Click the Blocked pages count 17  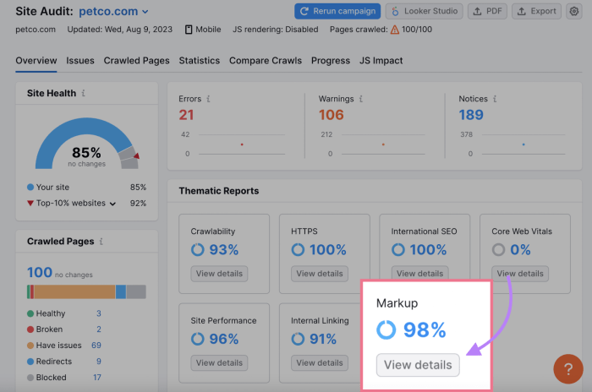tap(97, 378)
